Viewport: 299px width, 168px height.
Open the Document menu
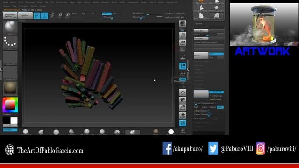[x=30, y=2]
